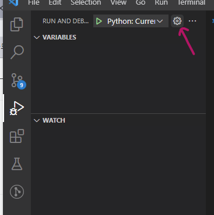Start debugging with green play button
This screenshot has width=214, height=215.
tap(99, 21)
